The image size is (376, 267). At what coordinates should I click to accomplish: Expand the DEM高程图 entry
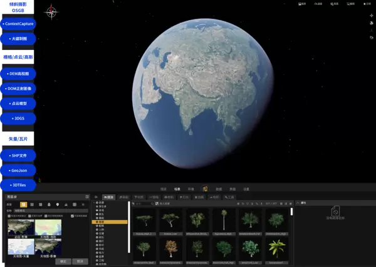[18, 73]
